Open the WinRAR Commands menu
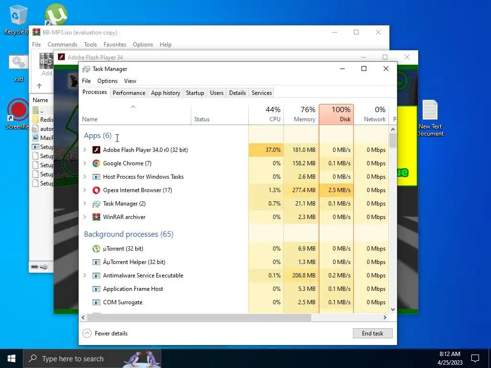The width and height of the screenshot is (491, 368). (x=62, y=45)
